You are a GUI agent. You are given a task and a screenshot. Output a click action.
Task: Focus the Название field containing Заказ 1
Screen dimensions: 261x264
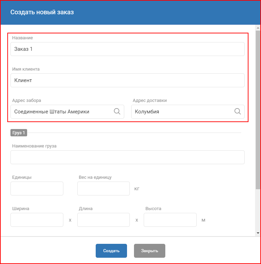point(127,49)
